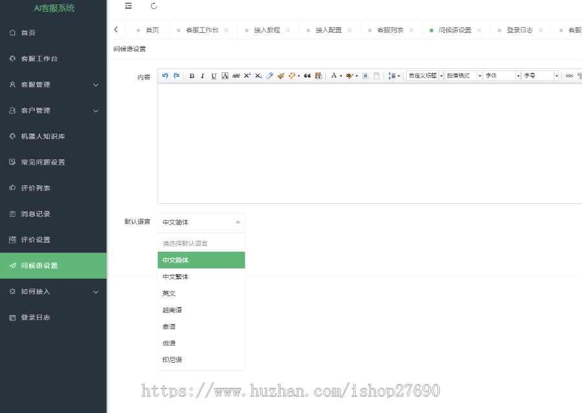Collapse the sidebar with menu toggle icon
The width and height of the screenshot is (582, 413).
point(129,6)
